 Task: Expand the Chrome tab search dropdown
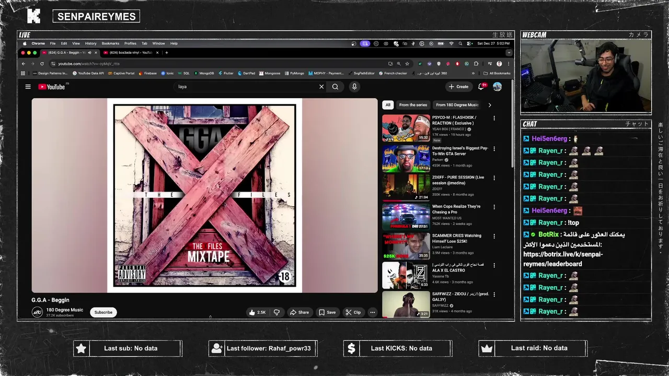tap(509, 52)
